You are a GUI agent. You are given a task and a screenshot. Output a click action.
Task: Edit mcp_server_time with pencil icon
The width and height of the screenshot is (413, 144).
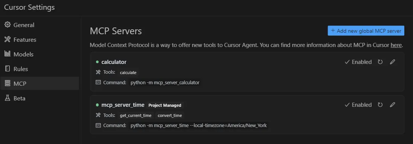pyautogui.click(x=392, y=105)
